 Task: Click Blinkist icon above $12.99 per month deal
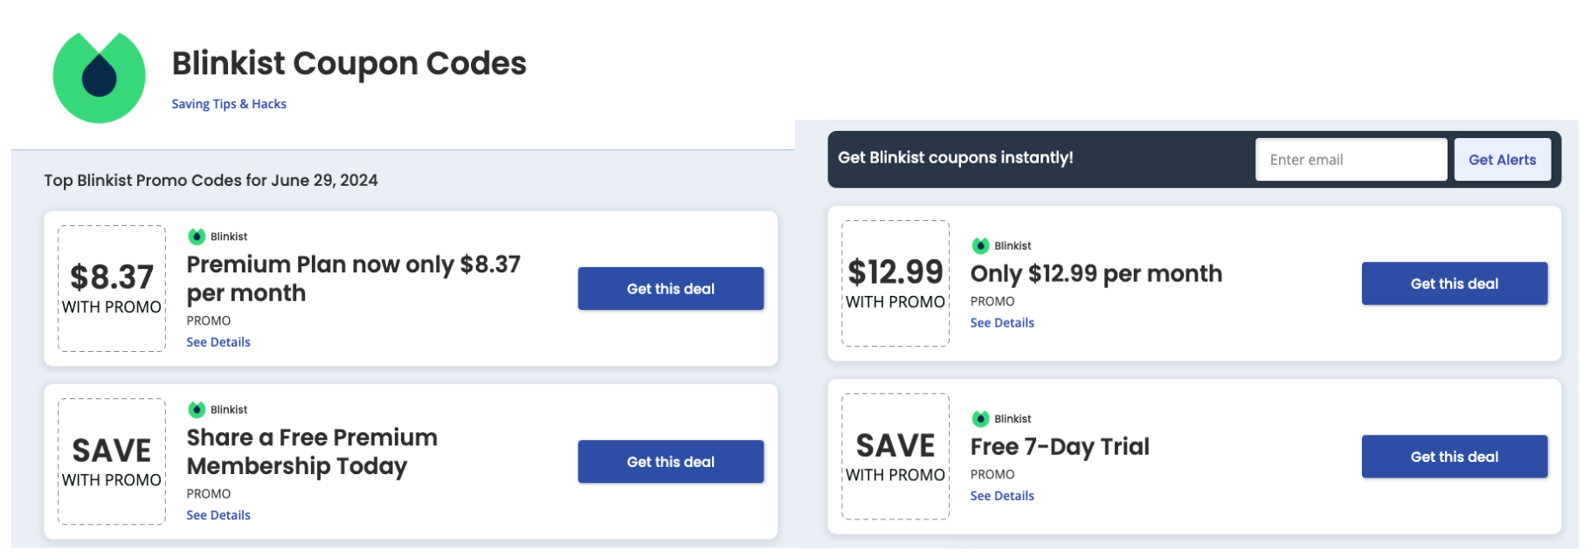[x=980, y=245]
